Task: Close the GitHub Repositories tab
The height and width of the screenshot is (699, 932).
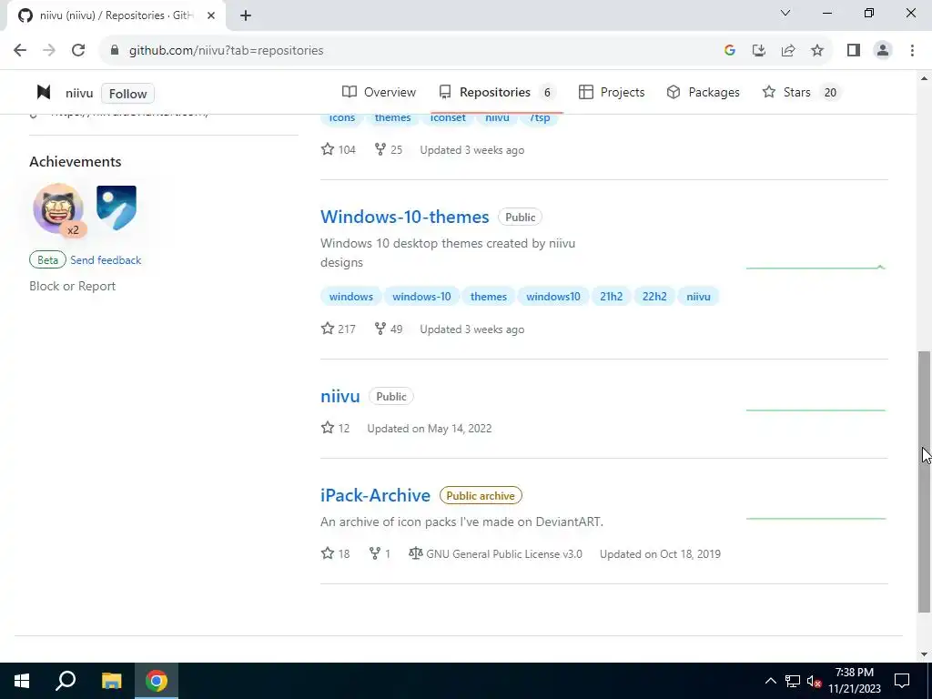Action: tap(211, 15)
